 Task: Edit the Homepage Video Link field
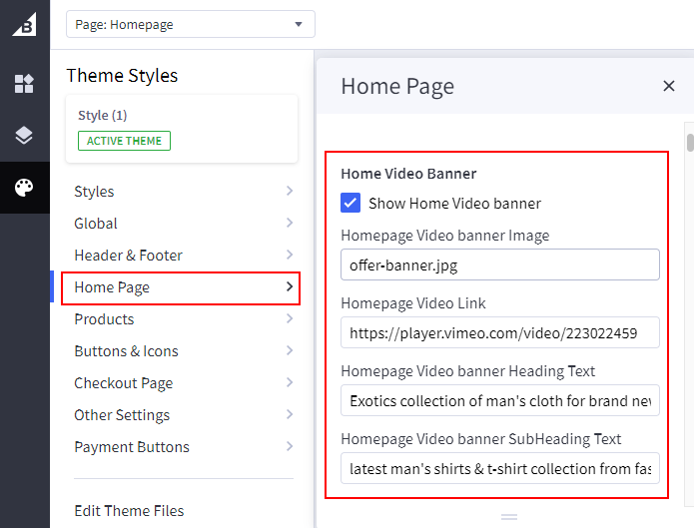pos(499,332)
